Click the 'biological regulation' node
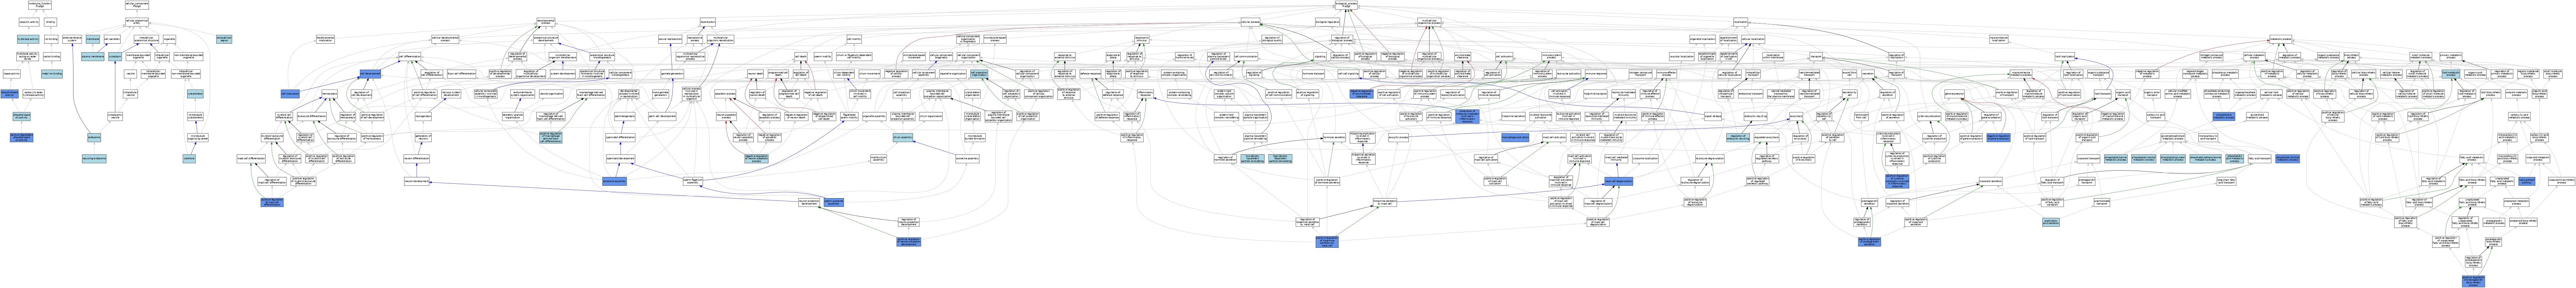This screenshot has width=2576, height=288. 1328,22
